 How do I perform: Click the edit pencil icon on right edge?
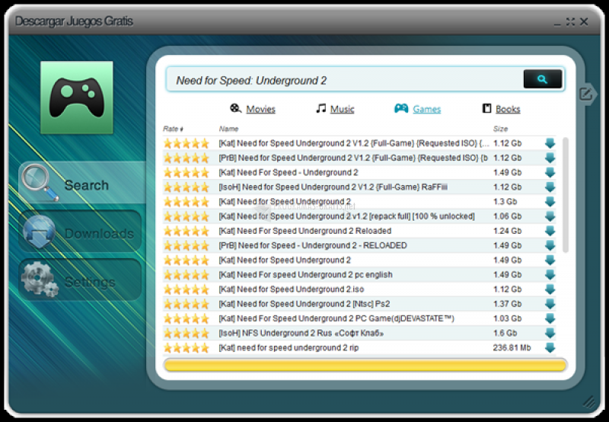click(585, 94)
